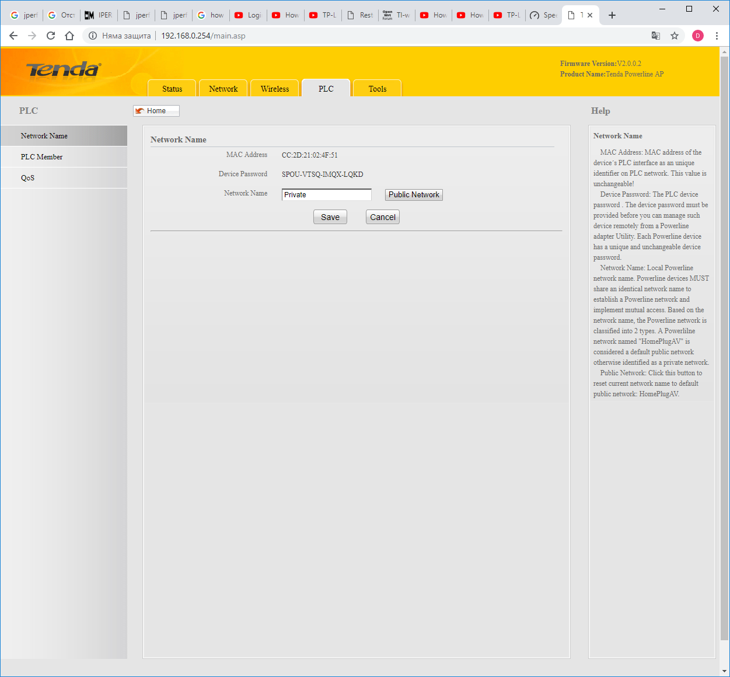Open the Google Translate icon in address bar

point(656,36)
